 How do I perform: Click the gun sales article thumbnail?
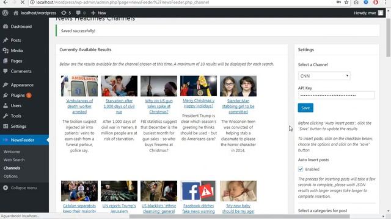click(x=159, y=86)
